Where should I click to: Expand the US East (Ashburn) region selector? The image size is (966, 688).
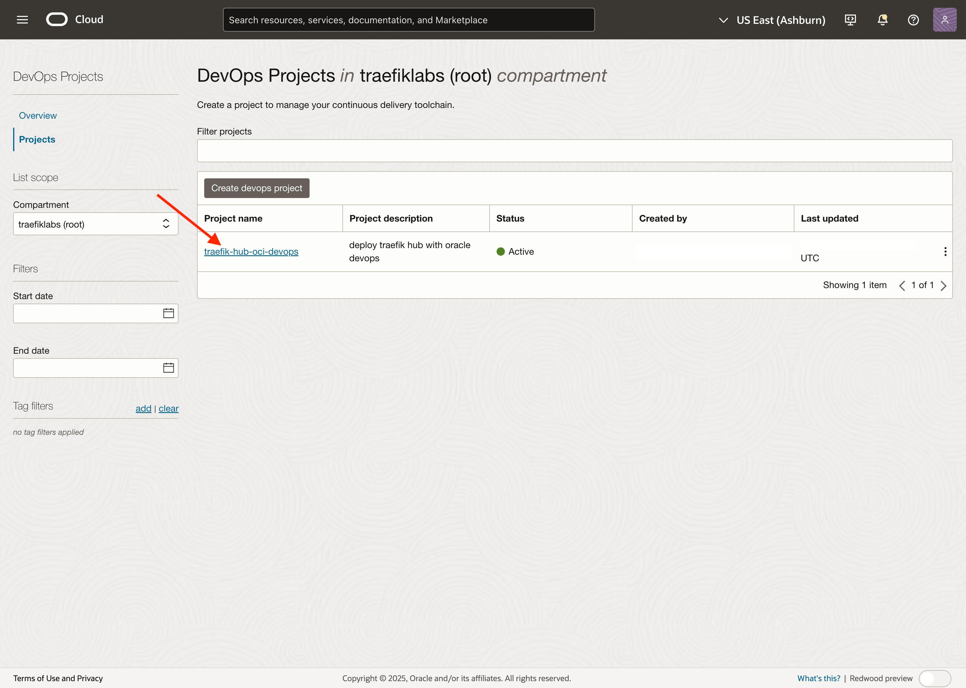[772, 20]
